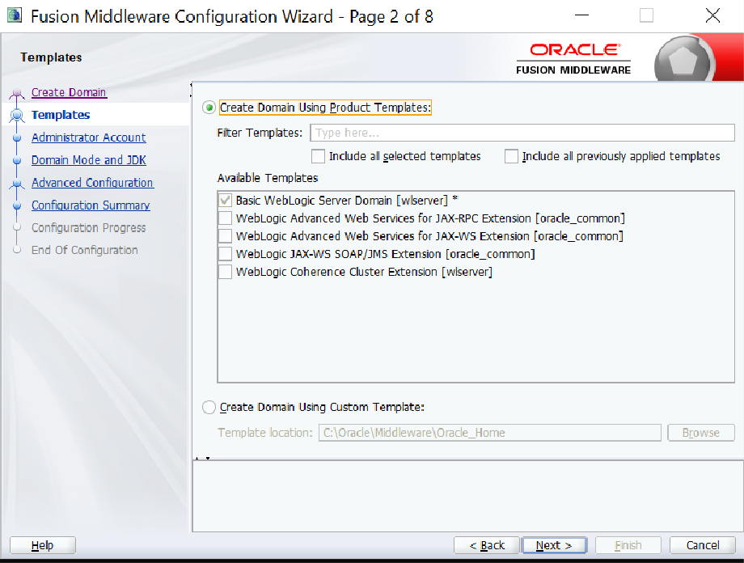Click the Administrator Account step bullet
This screenshot has height=563, width=744.
coord(17,138)
